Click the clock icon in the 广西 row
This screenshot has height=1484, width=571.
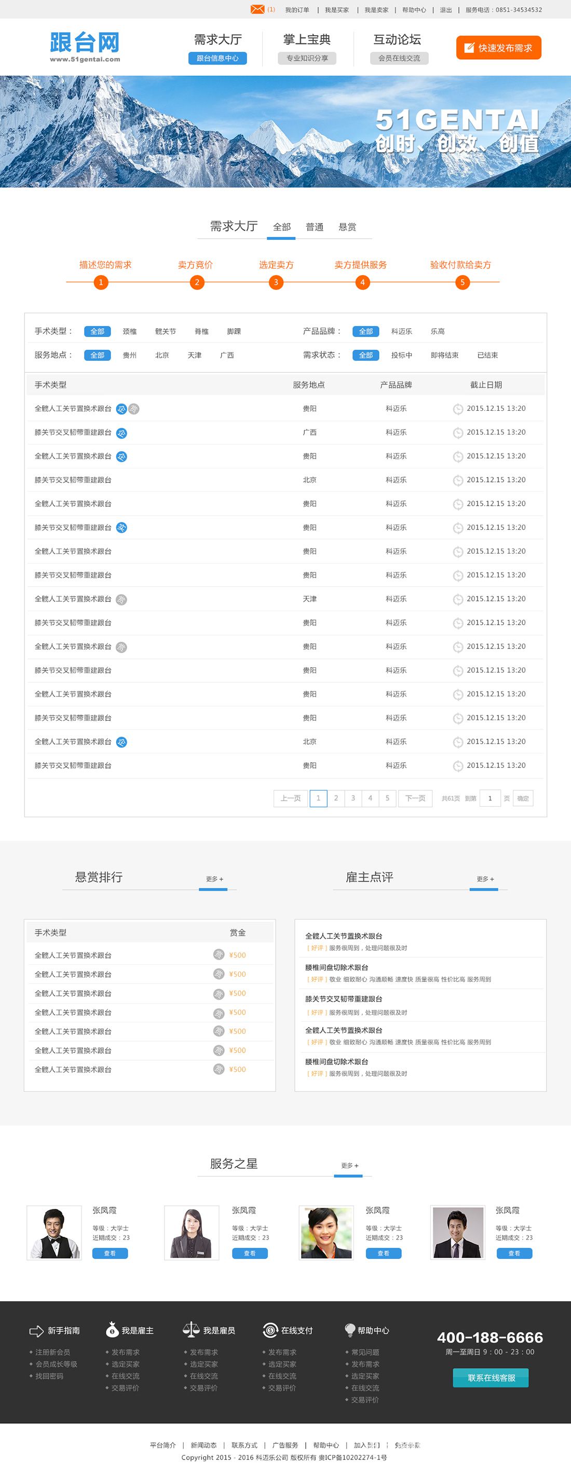coord(458,433)
